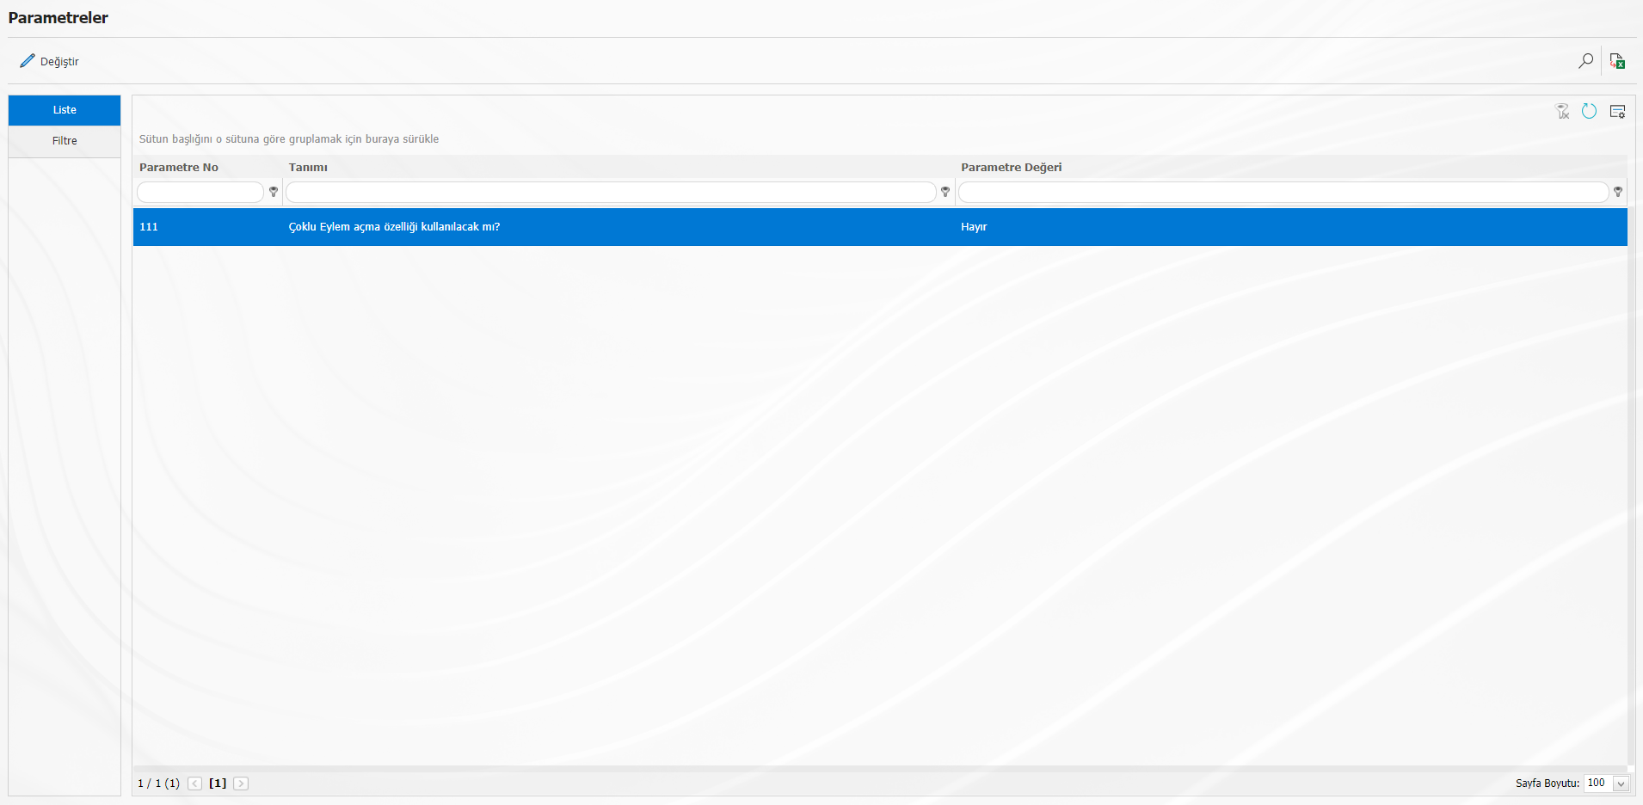This screenshot has width=1643, height=805.
Task: Open Parametre Değeri filter condition menu
Action: (1618, 192)
